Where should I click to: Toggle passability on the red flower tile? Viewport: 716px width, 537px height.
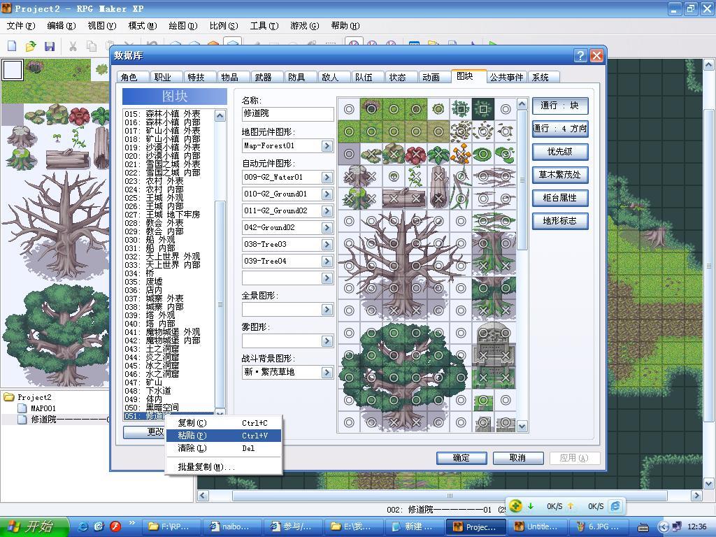click(x=415, y=154)
